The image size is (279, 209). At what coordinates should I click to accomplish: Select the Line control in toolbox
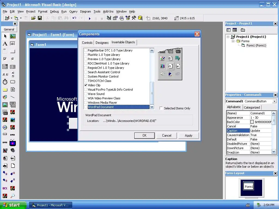[13, 97]
